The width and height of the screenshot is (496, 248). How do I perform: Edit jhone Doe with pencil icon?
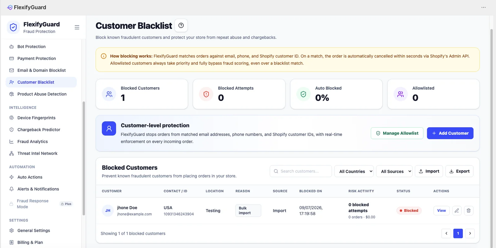pyautogui.click(x=457, y=210)
